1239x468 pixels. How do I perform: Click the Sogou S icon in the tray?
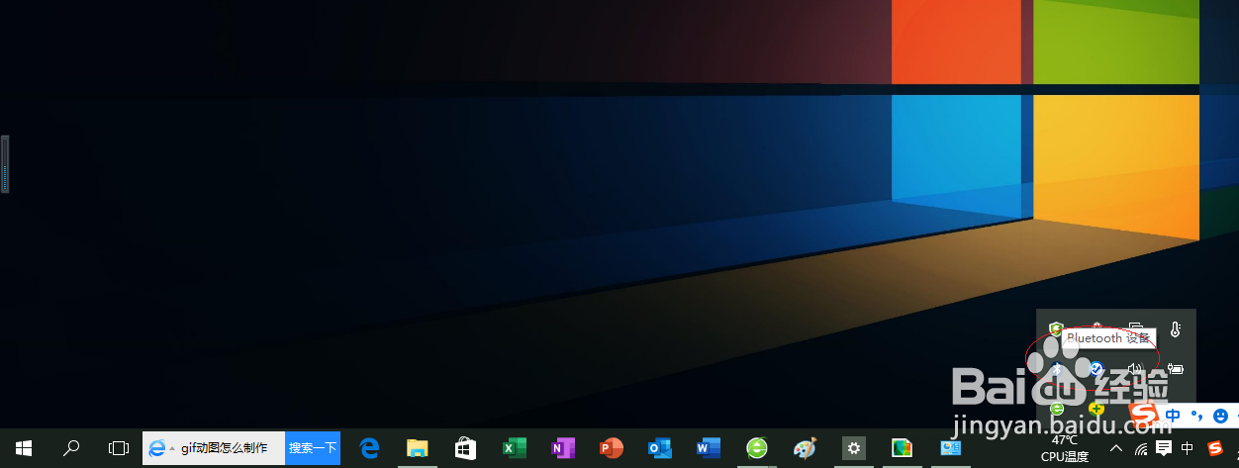(1214, 448)
